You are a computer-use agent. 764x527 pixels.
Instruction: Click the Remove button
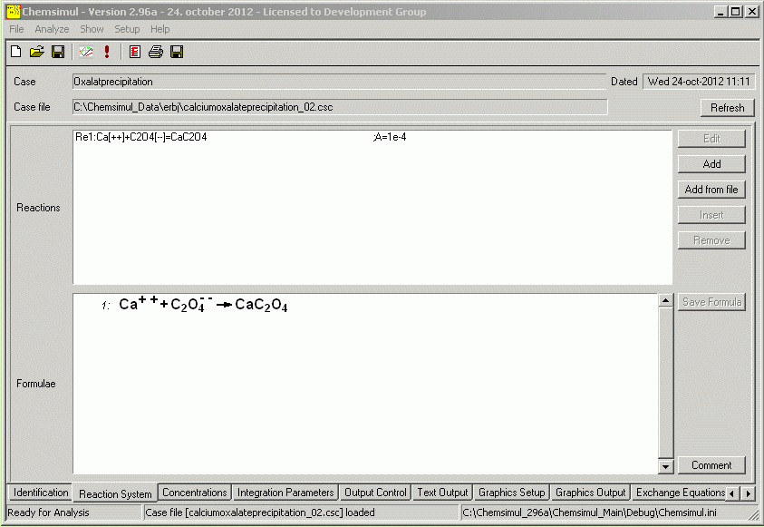(711, 240)
